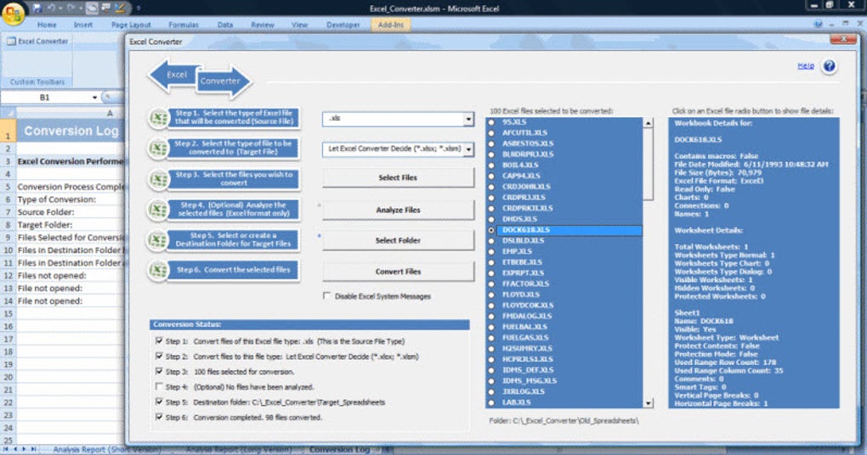Select row header 16 in the spreadsheet
867x455 pixels.
pyautogui.click(x=8, y=326)
